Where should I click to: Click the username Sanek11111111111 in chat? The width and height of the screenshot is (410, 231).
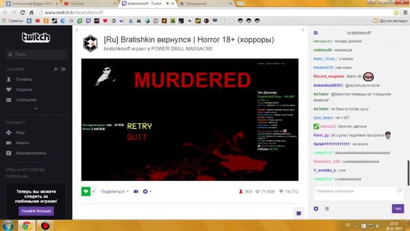click(x=332, y=144)
